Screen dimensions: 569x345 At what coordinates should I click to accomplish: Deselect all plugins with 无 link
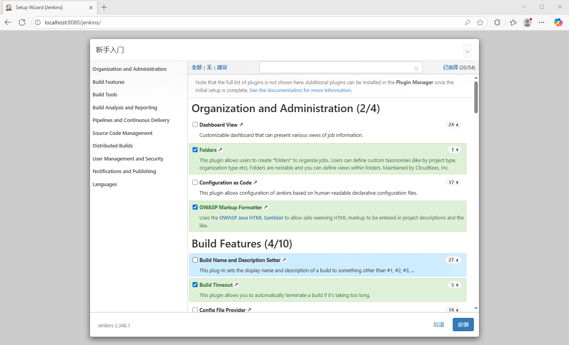tap(209, 67)
